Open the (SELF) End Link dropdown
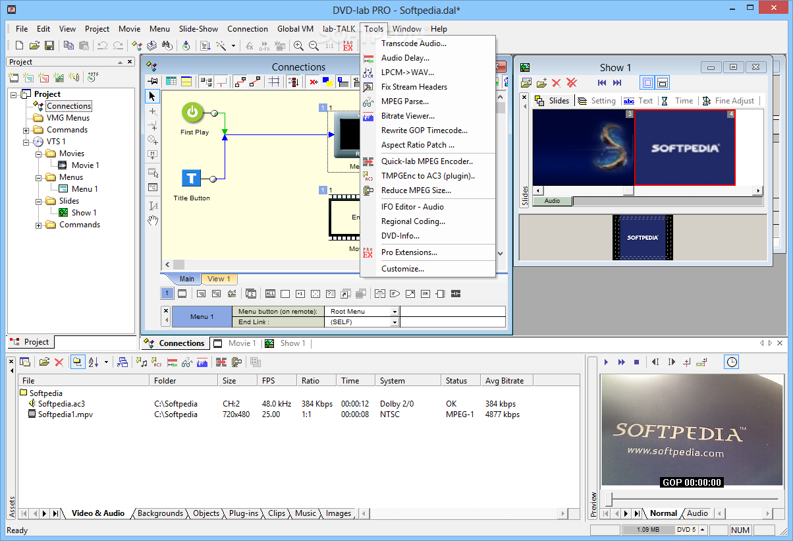Image resolution: width=793 pixels, height=541 pixels. pos(395,322)
